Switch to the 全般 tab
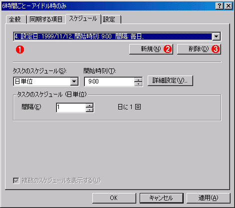The height and width of the screenshot is (208, 235). 15,19
